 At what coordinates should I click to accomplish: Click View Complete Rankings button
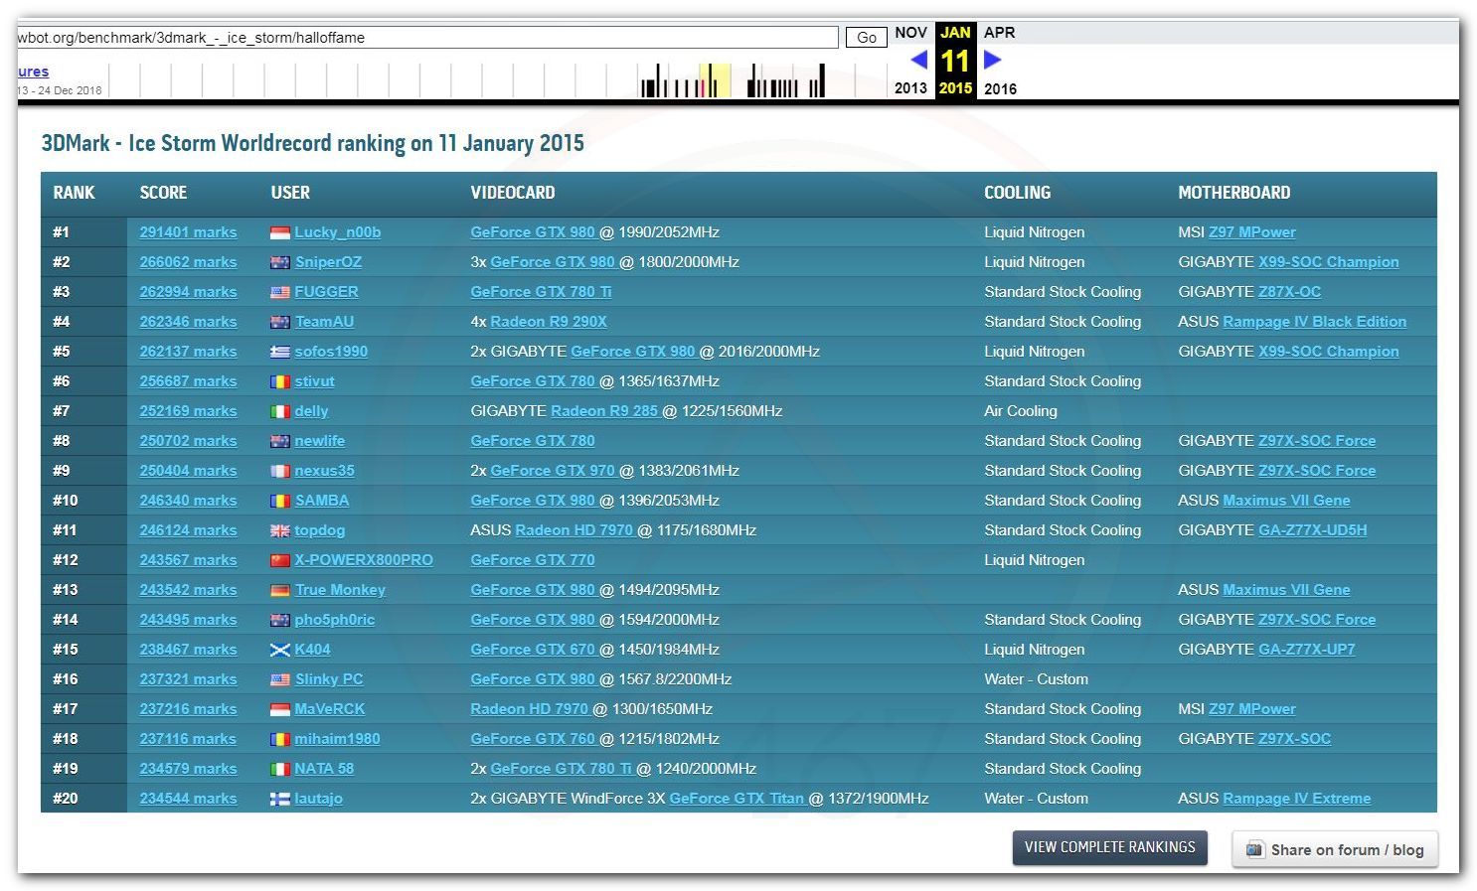click(1109, 847)
